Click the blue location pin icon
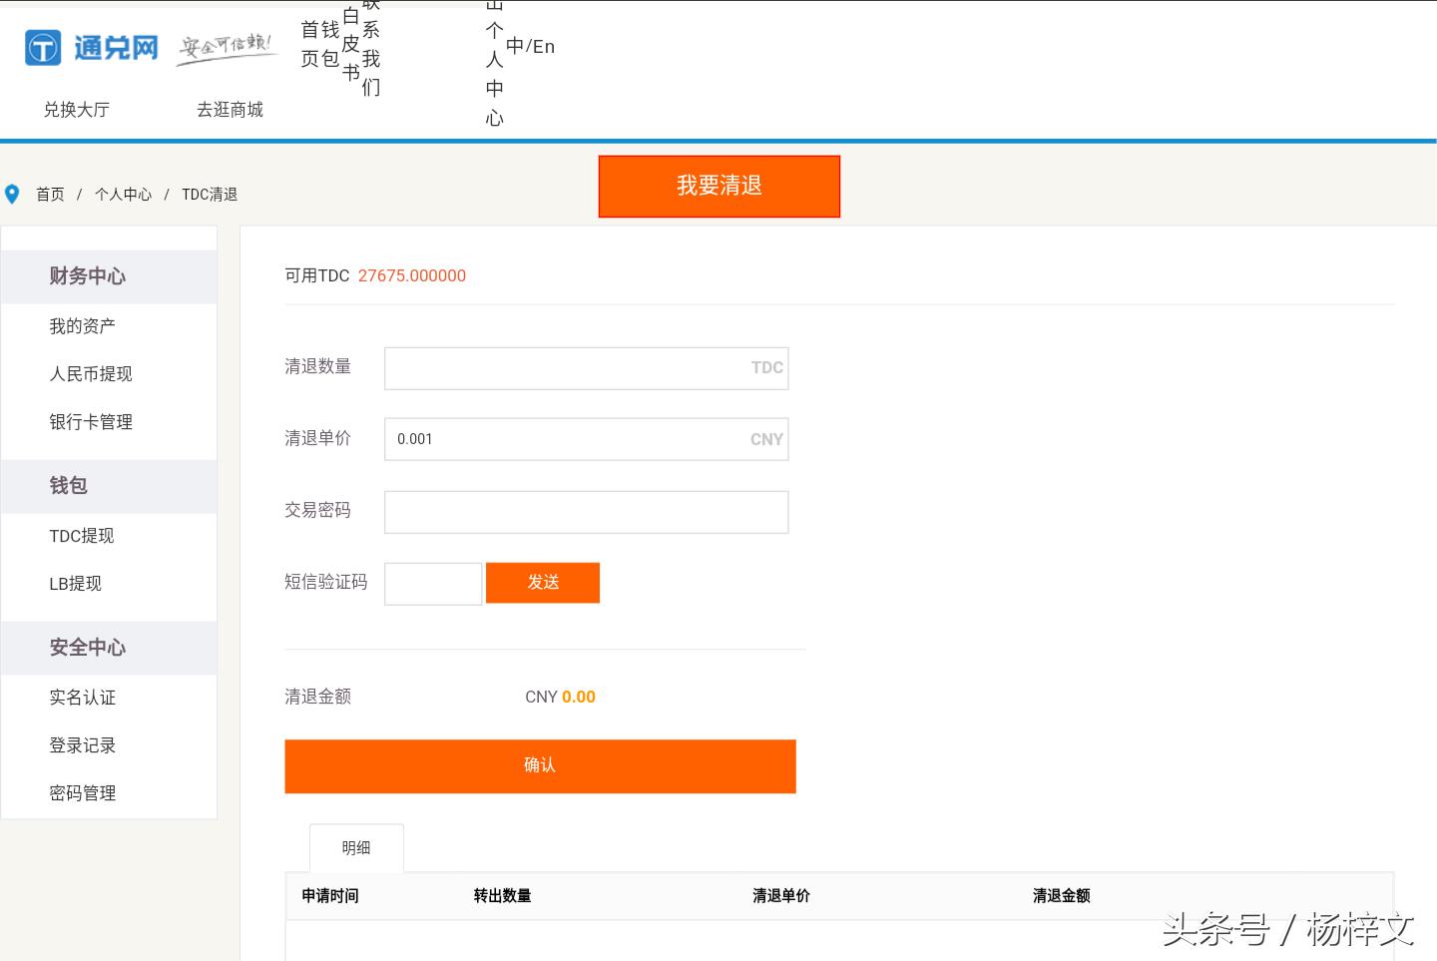The width and height of the screenshot is (1437, 961). coord(12,195)
